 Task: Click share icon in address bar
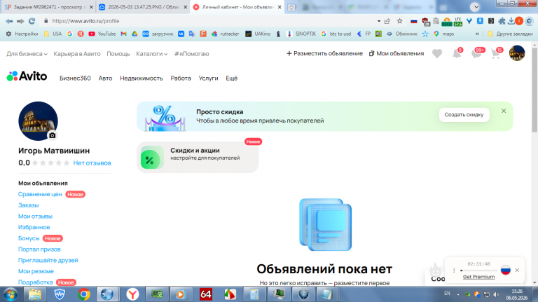point(387,21)
